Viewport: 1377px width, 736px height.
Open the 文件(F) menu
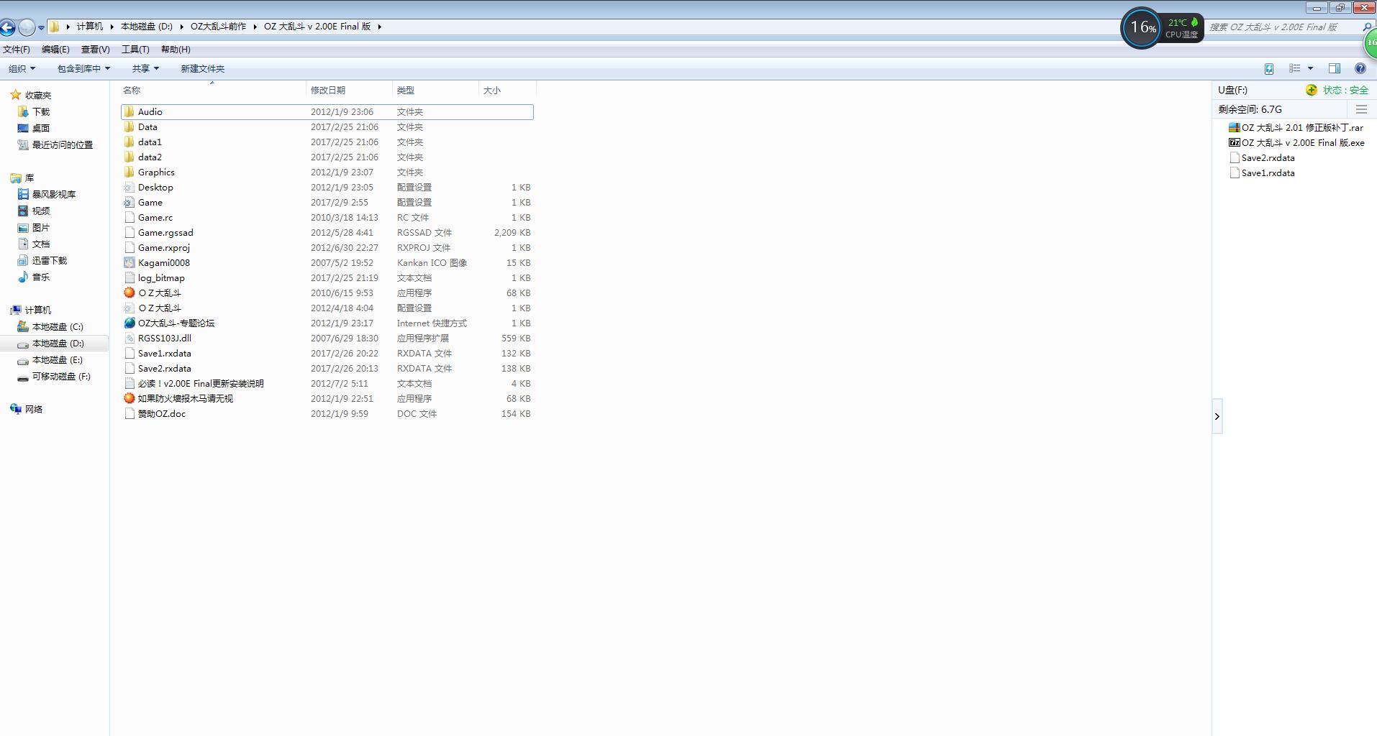point(17,49)
